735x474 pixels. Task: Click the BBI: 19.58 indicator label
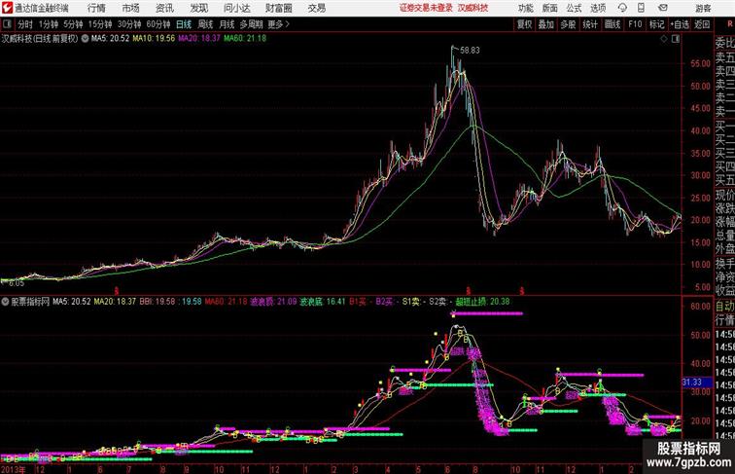click(157, 302)
